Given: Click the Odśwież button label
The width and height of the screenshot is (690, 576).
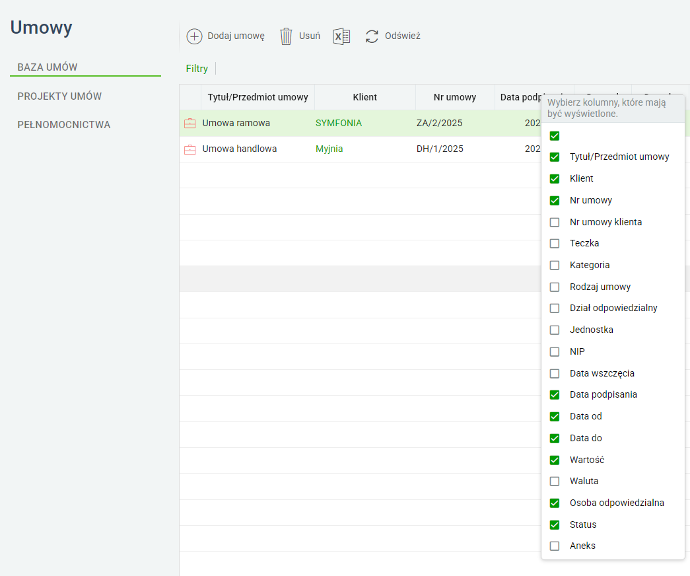Looking at the screenshot, I should coord(403,36).
